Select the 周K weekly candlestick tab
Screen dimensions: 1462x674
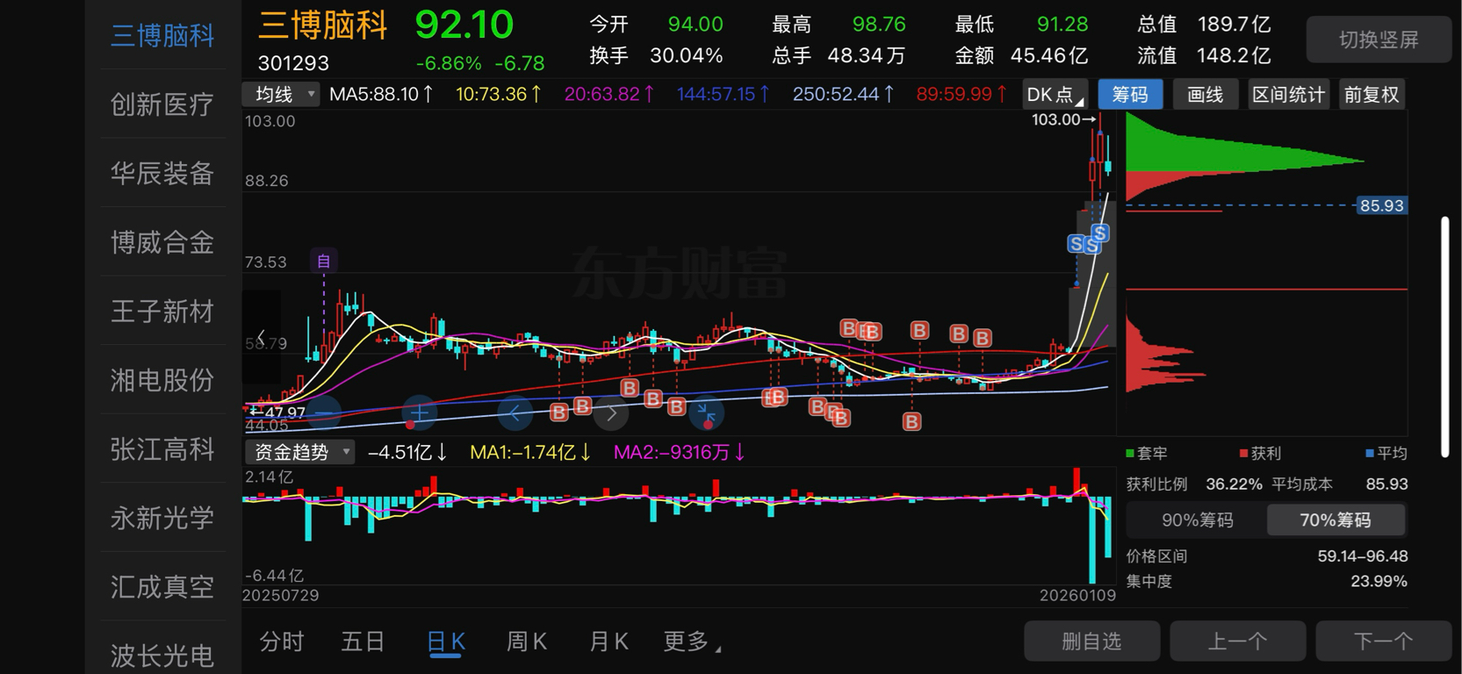[x=527, y=642]
